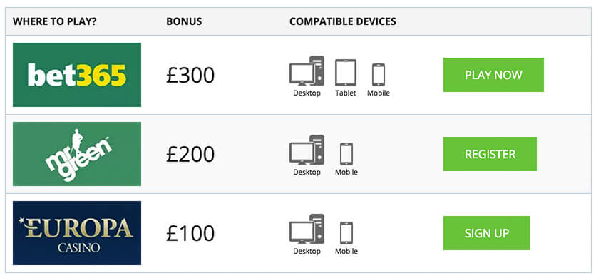The image size is (596, 278).
Task: Click the Mobile icon in bet365 row
Action: (378, 75)
